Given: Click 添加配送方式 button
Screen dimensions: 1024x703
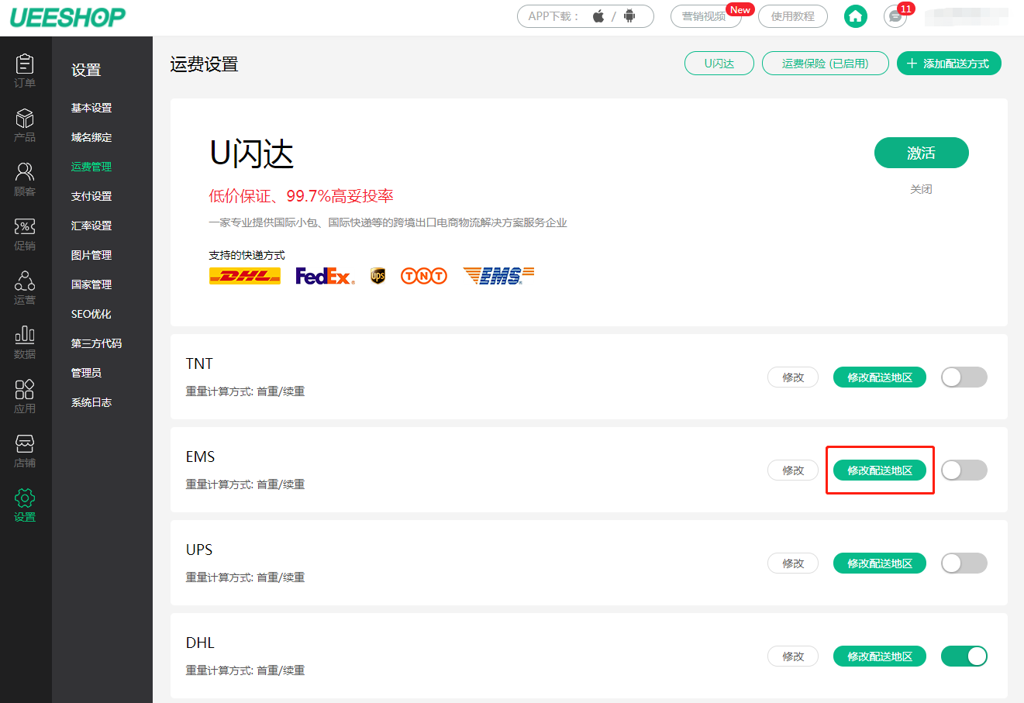Looking at the screenshot, I should [x=949, y=64].
